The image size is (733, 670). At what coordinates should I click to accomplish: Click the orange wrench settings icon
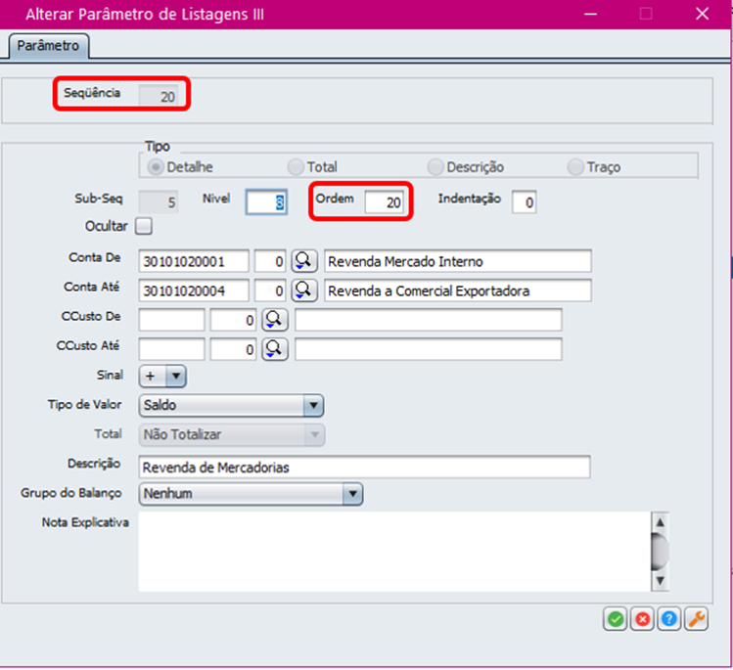tap(696, 619)
